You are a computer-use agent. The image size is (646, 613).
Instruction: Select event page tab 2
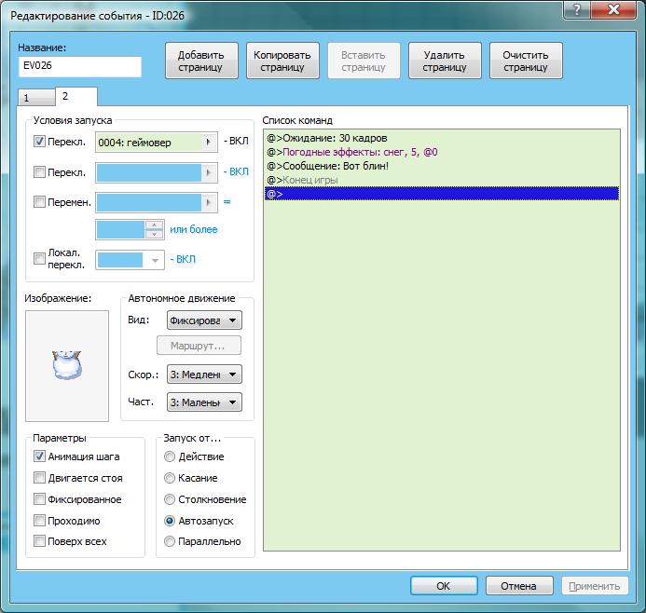point(65,96)
